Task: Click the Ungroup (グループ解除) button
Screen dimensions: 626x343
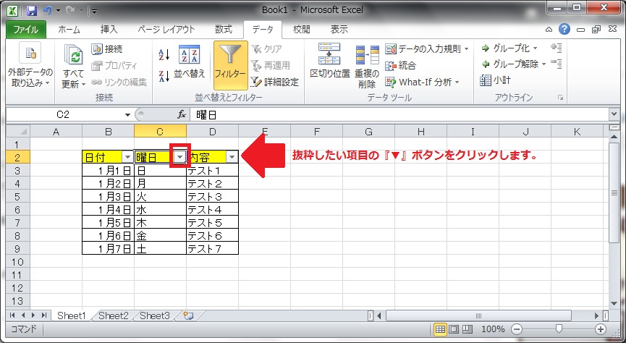Action: [514, 64]
